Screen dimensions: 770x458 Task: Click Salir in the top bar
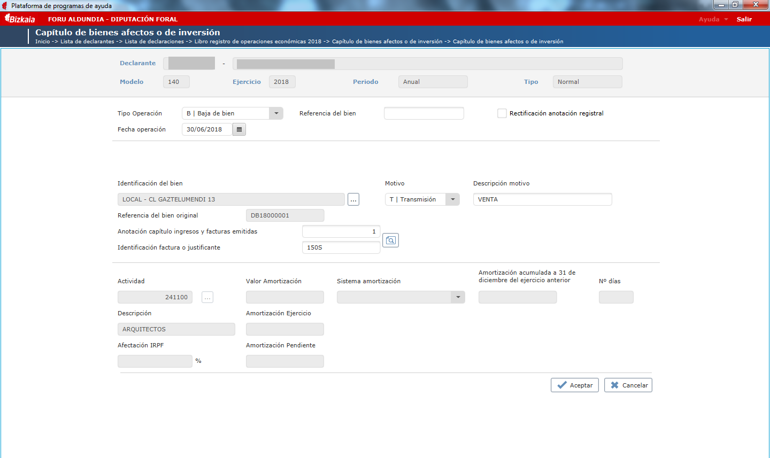coord(744,19)
